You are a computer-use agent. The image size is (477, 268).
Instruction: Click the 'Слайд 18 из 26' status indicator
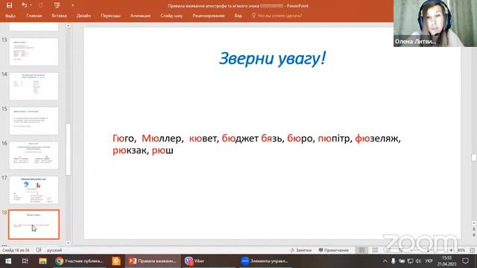coord(16,250)
